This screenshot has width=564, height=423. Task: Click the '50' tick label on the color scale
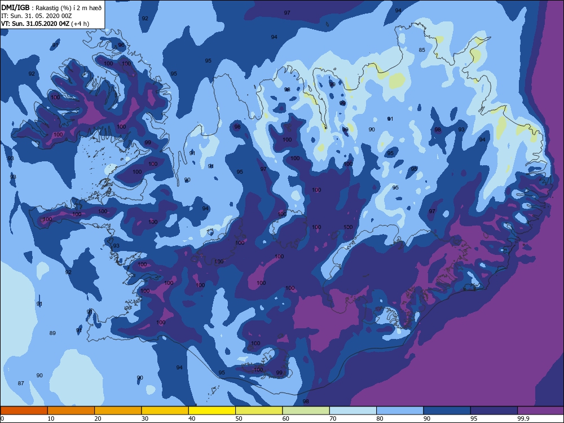click(239, 418)
